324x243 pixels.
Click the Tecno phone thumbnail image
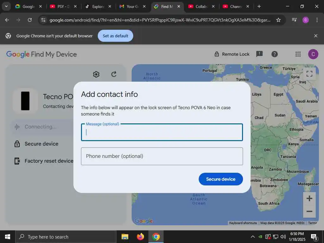(25, 101)
